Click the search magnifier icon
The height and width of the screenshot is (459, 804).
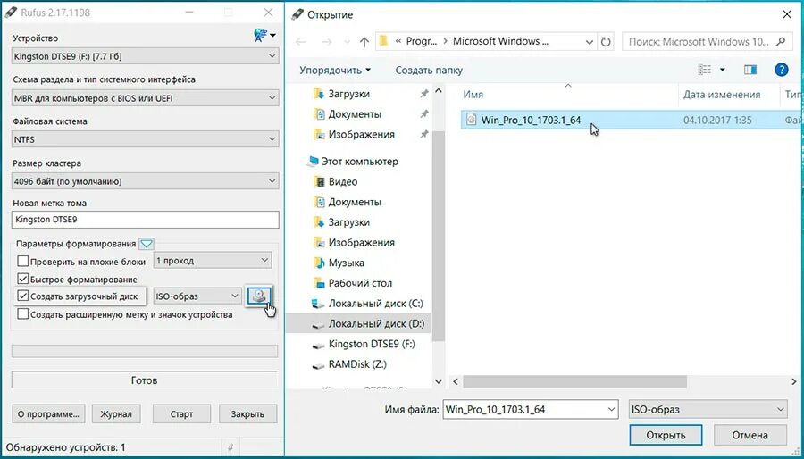coord(781,41)
